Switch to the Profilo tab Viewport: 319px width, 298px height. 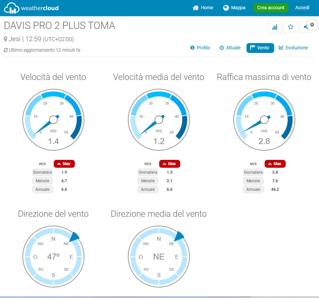pos(200,48)
